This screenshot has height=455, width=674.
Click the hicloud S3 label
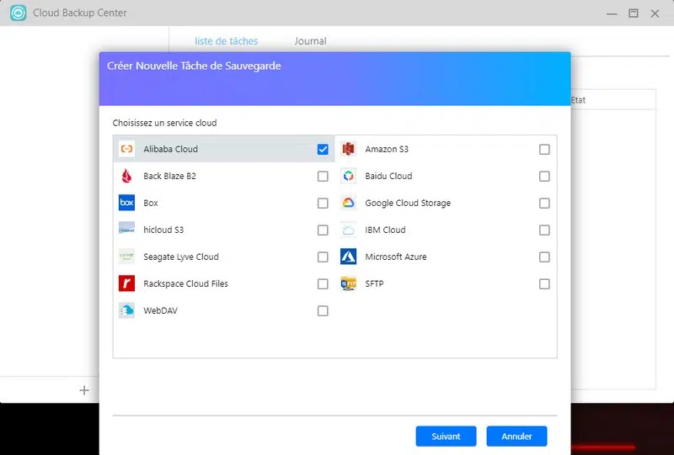163,230
